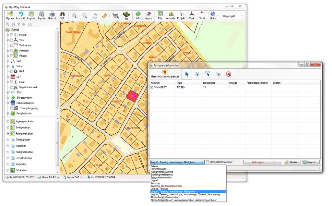
Task: Select the zoom out magnifier tool
Action: [85, 16]
